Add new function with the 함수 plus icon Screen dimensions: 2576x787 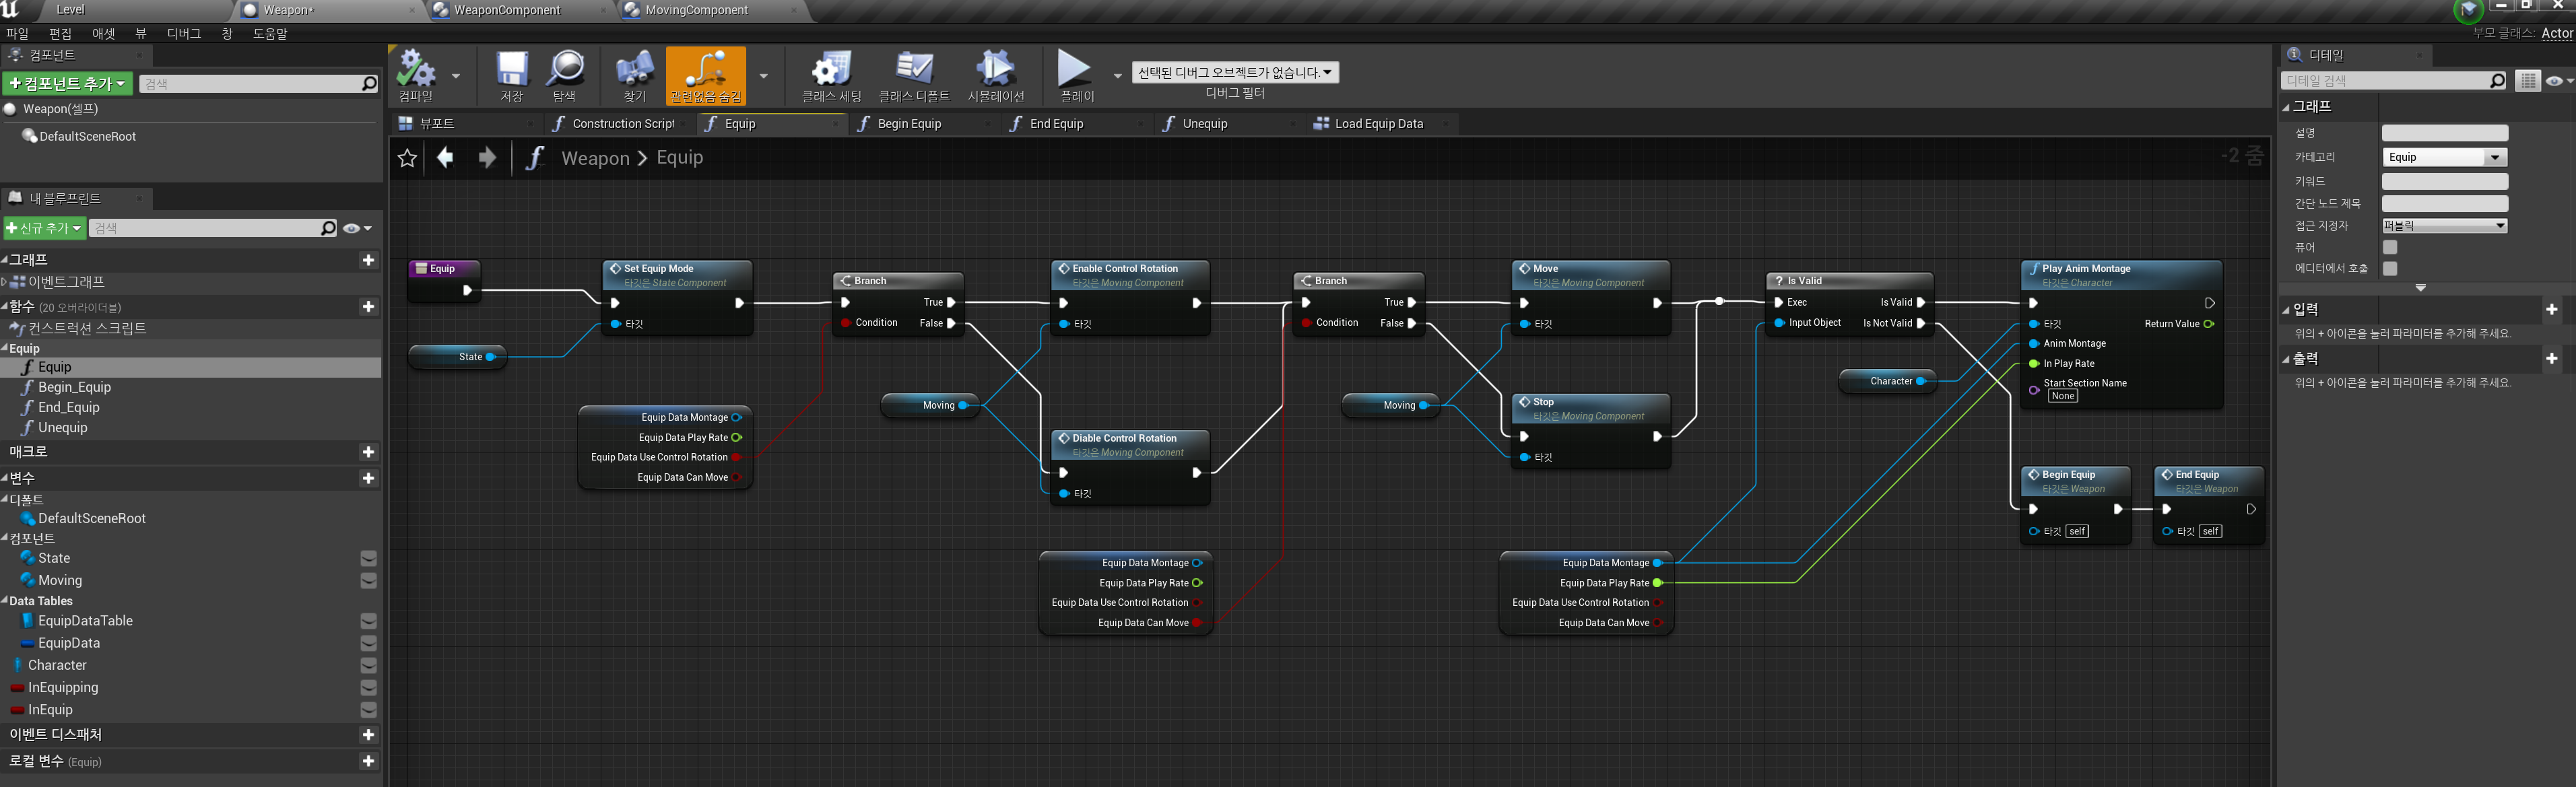(368, 307)
